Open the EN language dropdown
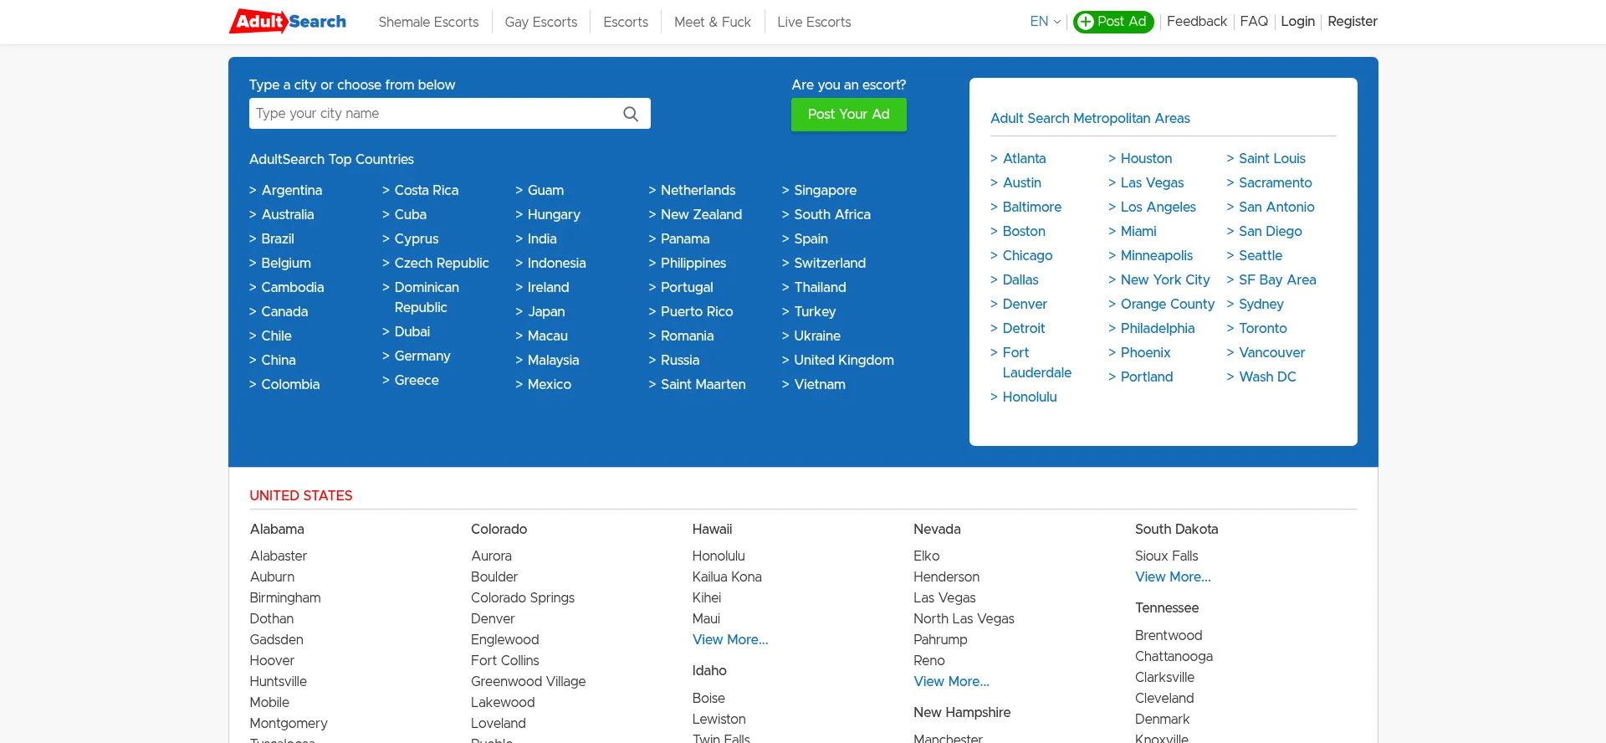Image resolution: width=1606 pixels, height=743 pixels. [x=1045, y=22]
